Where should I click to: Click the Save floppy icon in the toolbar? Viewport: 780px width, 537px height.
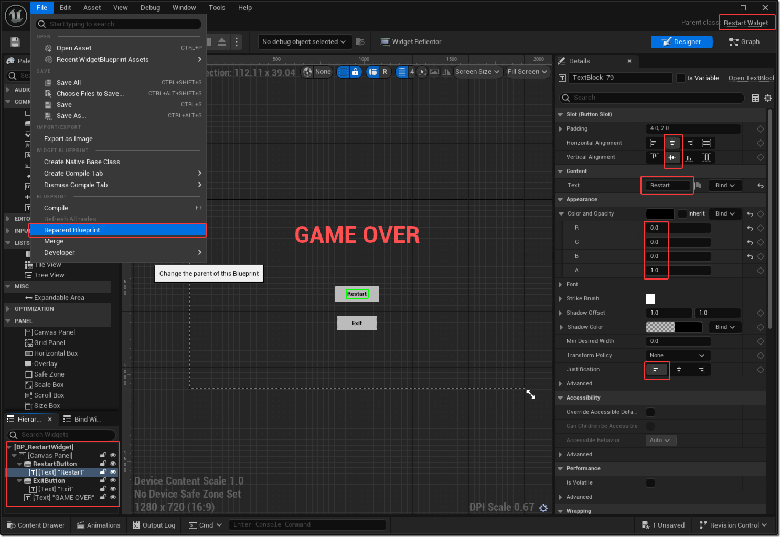point(15,42)
